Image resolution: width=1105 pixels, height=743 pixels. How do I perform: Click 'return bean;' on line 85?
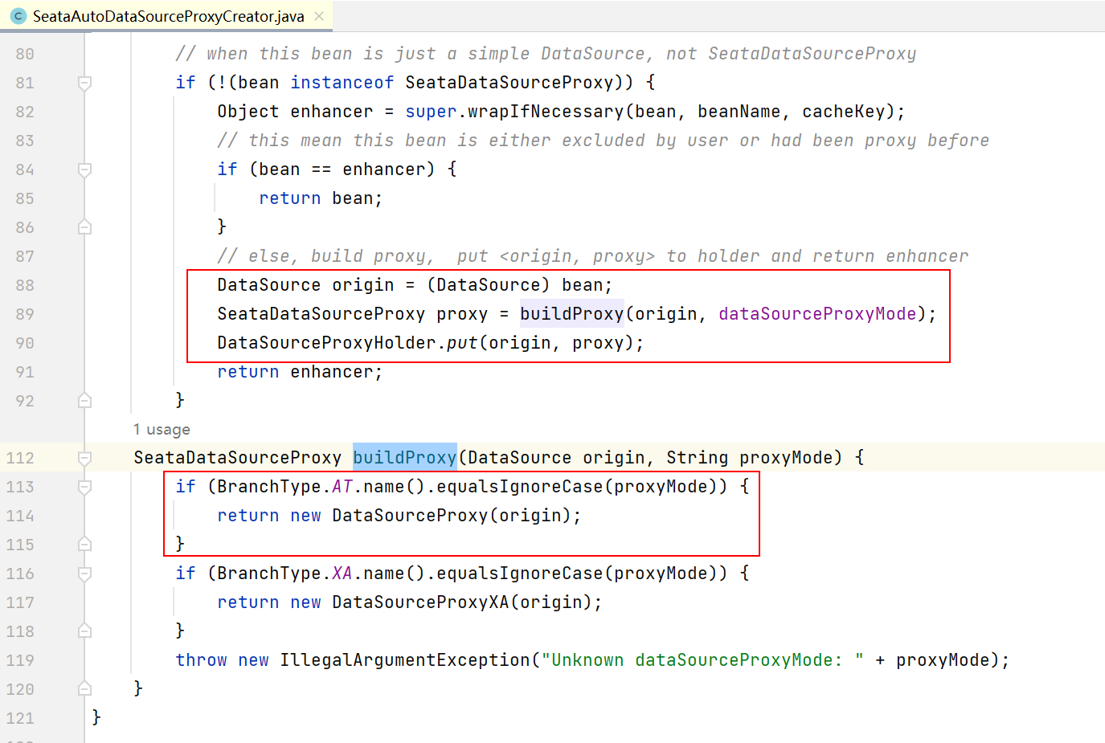[x=321, y=198]
